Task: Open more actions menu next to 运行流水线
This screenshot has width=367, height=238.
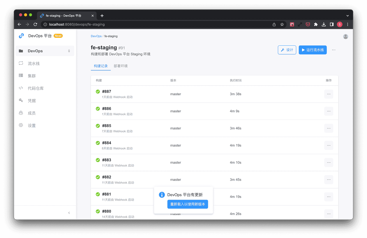Action: point(334,50)
